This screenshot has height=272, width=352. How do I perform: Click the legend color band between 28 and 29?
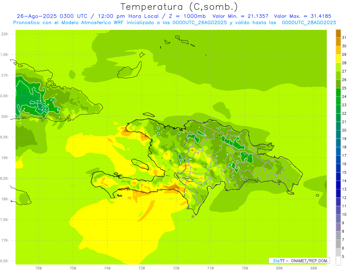(338, 59)
